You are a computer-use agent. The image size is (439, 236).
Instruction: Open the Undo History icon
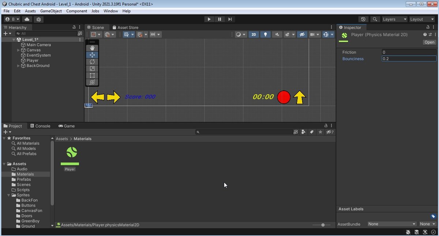[363, 19]
